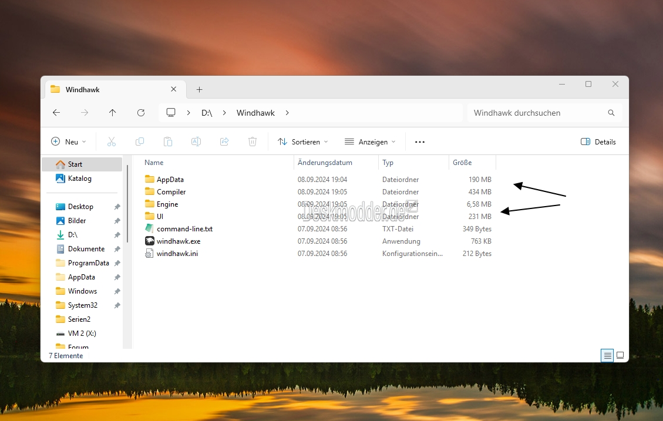Click the pin icon next to System32

(x=117, y=305)
